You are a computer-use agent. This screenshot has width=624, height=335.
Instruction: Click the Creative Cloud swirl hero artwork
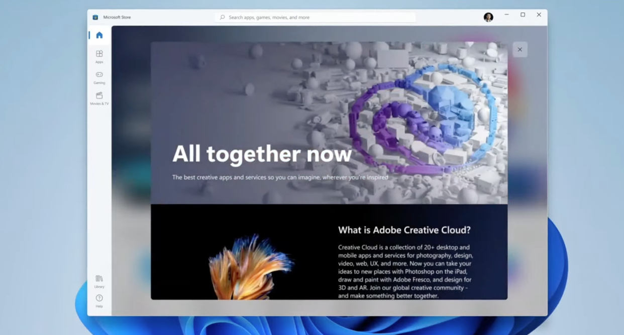[x=423, y=121]
